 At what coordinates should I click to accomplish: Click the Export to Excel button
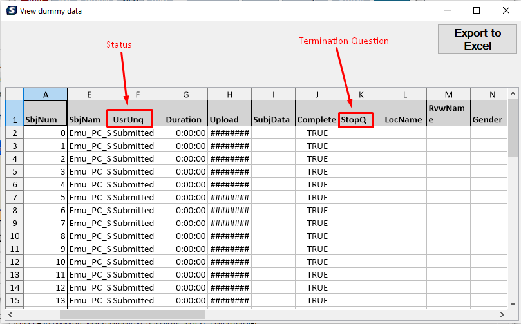click(477, 39)
